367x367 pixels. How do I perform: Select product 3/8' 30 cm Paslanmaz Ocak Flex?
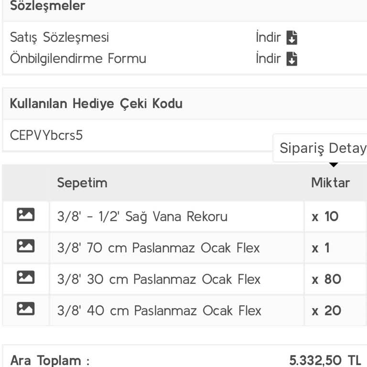tap(159, 279)
